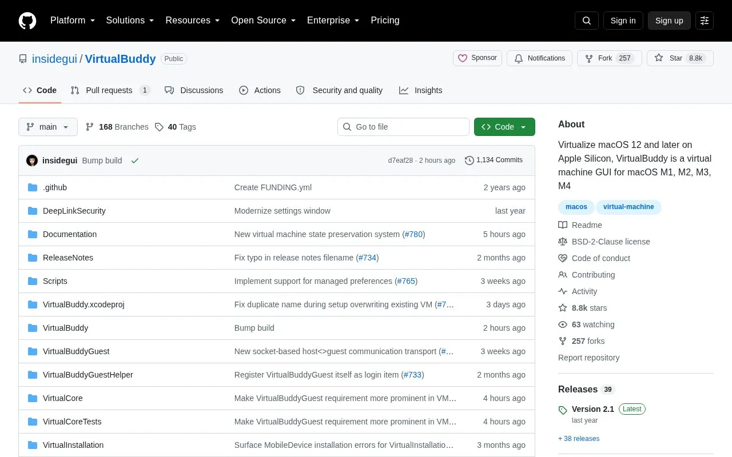Image resolution: width=732 pixels, height=457 pixels.
Task: Open the Activity pulse link
Action: tap(578, 291)
